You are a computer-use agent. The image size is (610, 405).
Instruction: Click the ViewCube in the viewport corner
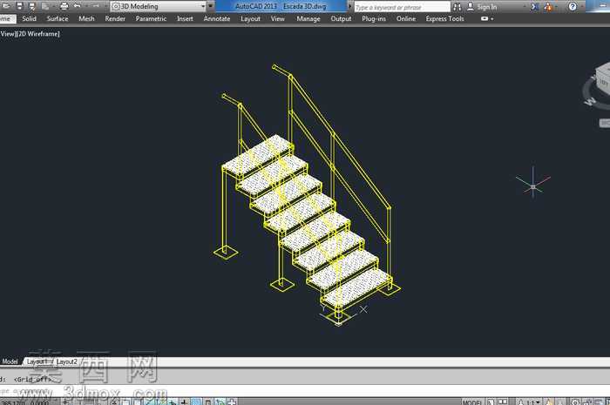597,84
